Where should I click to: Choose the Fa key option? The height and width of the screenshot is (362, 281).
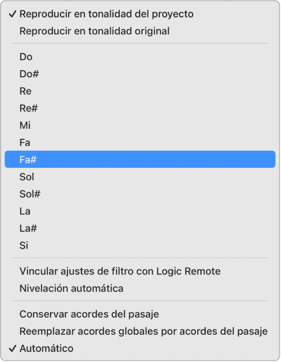click(25, 143)
